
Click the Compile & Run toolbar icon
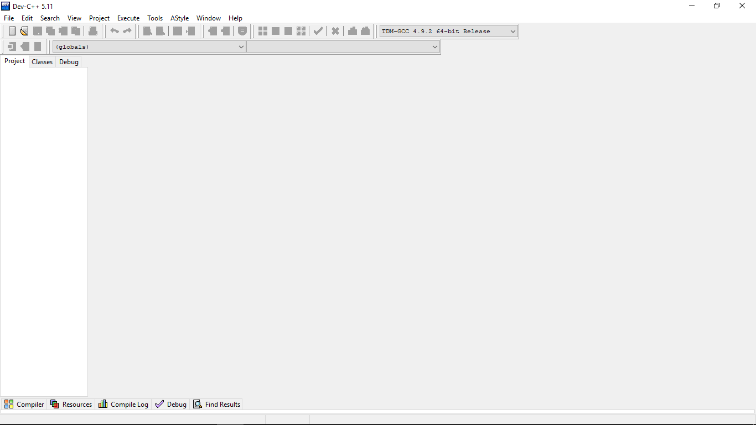(288, 31)
